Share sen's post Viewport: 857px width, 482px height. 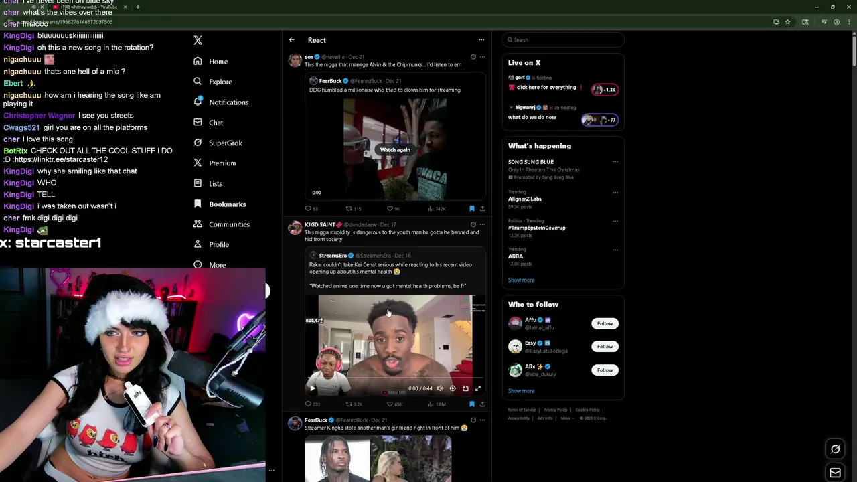click(482, 208)
